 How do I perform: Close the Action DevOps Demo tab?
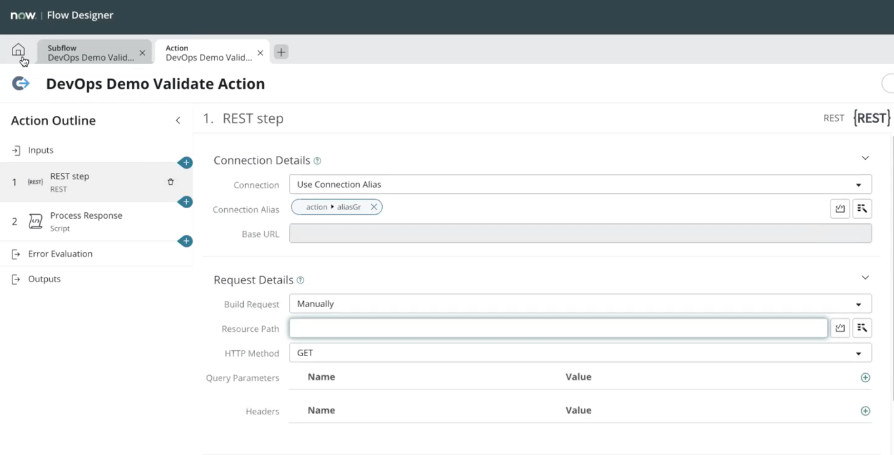260,53
